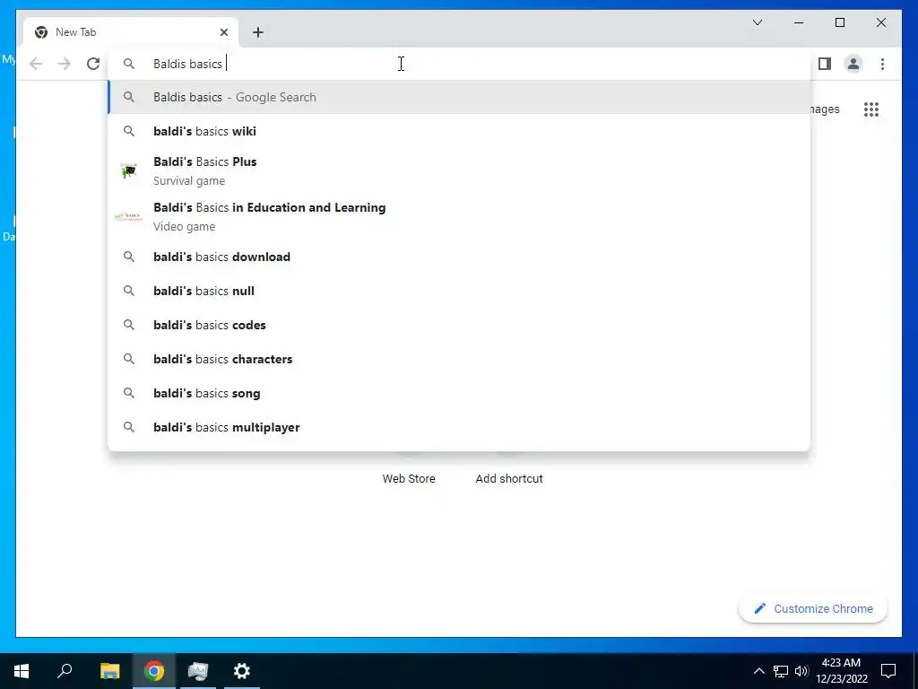Open File Explorer from taskbar
This screenshot has height=689, width=918.
tap(109, 671)
